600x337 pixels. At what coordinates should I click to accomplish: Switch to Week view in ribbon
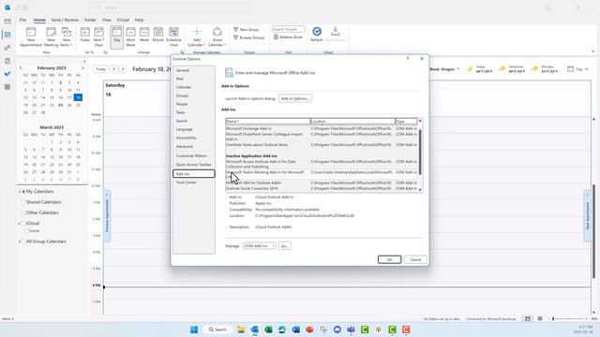(x=144, y=36)
